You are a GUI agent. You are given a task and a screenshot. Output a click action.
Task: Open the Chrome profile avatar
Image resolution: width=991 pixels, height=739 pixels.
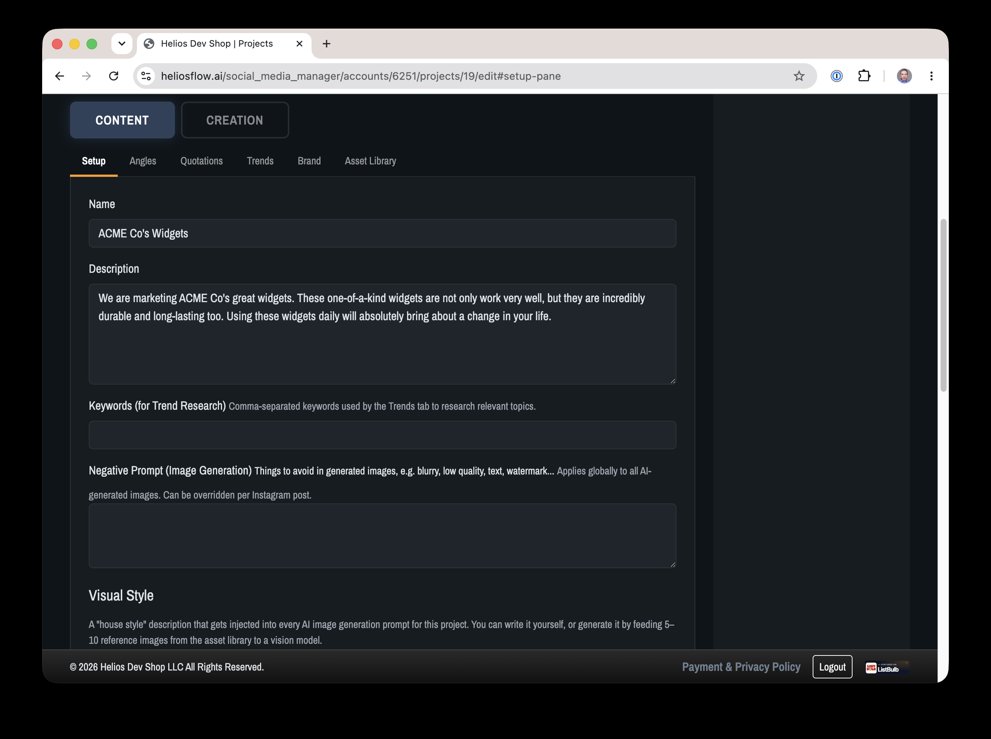(904, 76)
